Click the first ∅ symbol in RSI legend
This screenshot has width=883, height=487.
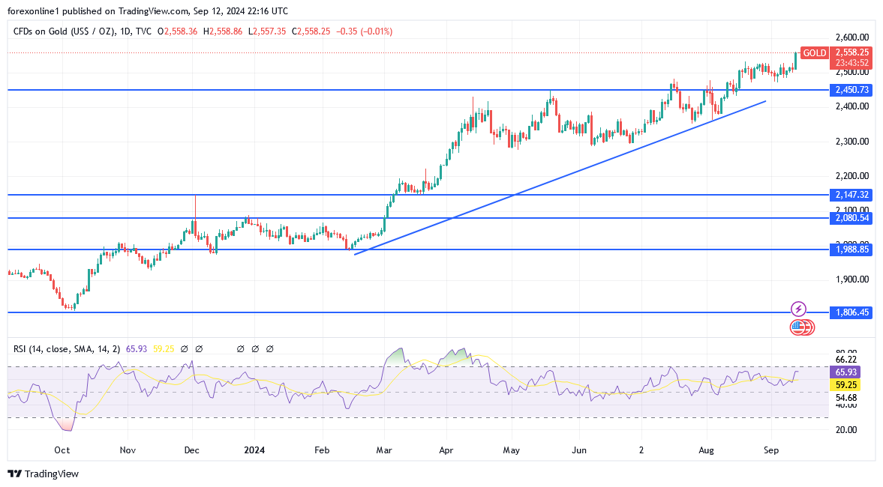click(185, 349)
